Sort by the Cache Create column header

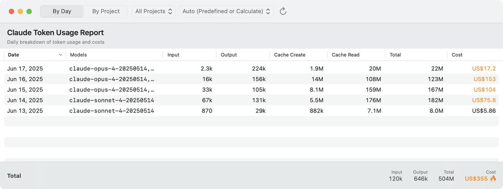click(298, 55)
